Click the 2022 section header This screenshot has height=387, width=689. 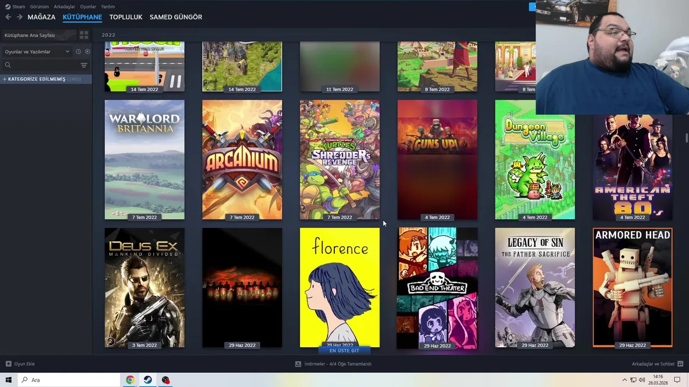tap(109, 35)
